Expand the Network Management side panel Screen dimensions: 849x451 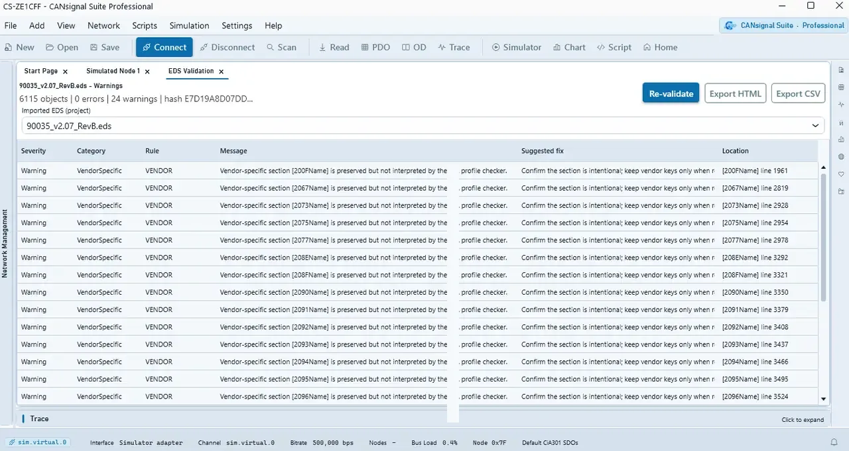[x=5, y=244]
